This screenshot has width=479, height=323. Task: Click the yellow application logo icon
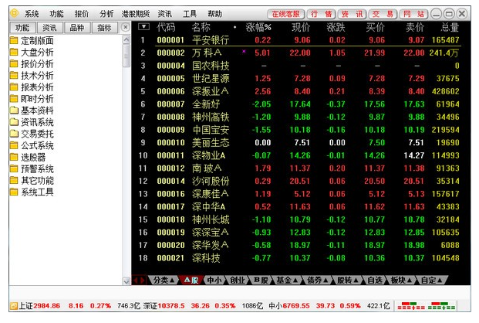[14, 13]
